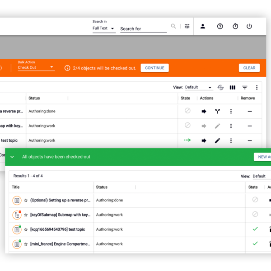Open the user profile icon
The image size is (271, 271).
coord(203,26)
